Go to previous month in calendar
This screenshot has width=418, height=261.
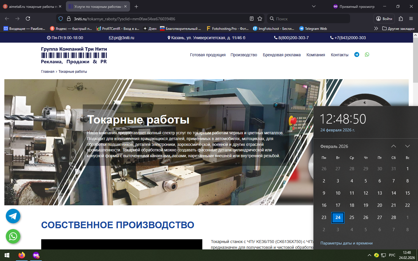(x=394, y=146)
